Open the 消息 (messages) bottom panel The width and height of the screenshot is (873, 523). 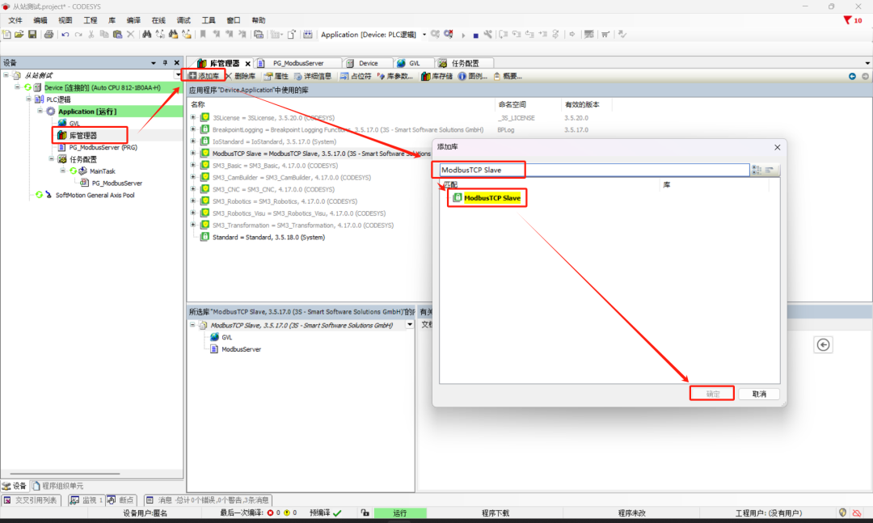209,500
